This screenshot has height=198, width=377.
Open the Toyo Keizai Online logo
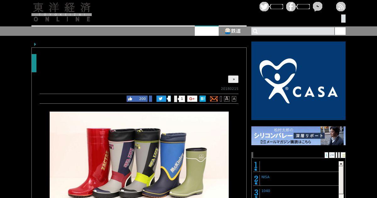[x=62, y=12]
